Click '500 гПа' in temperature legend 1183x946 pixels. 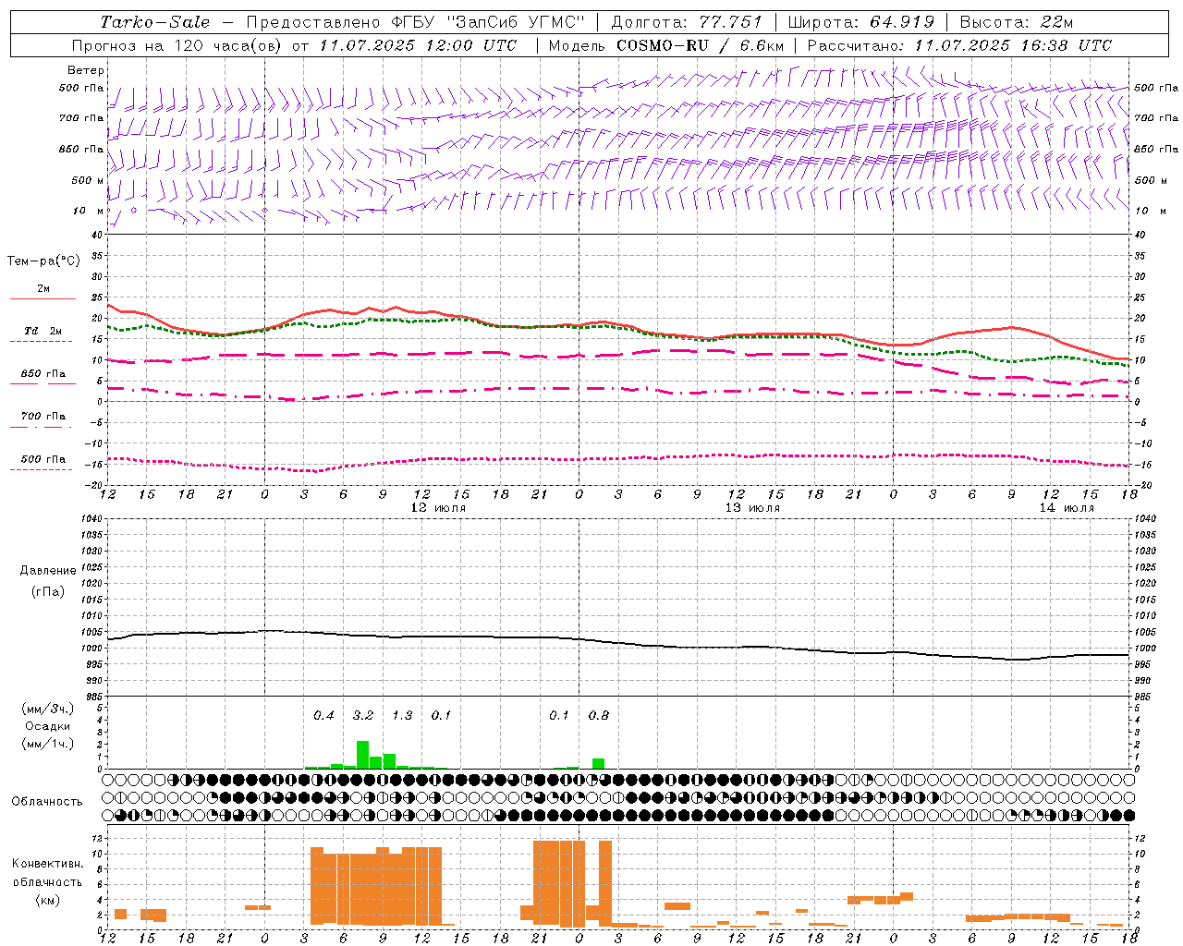[43, 459]
